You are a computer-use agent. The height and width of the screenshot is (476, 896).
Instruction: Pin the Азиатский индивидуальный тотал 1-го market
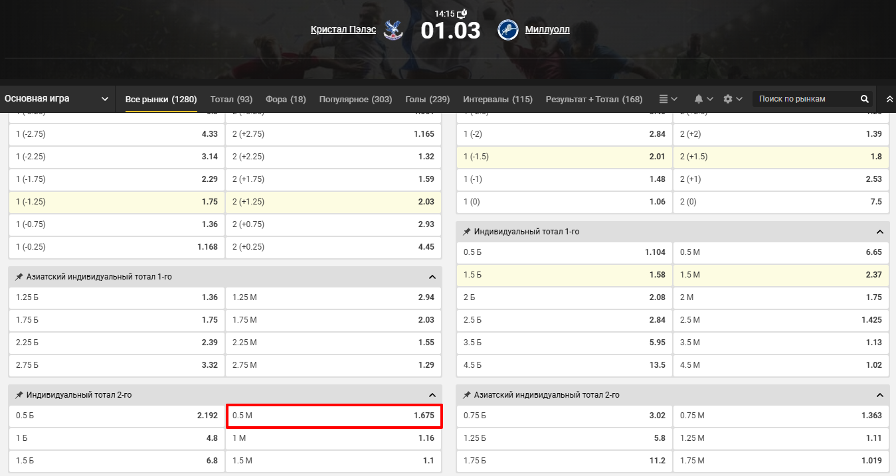point(19,277)
